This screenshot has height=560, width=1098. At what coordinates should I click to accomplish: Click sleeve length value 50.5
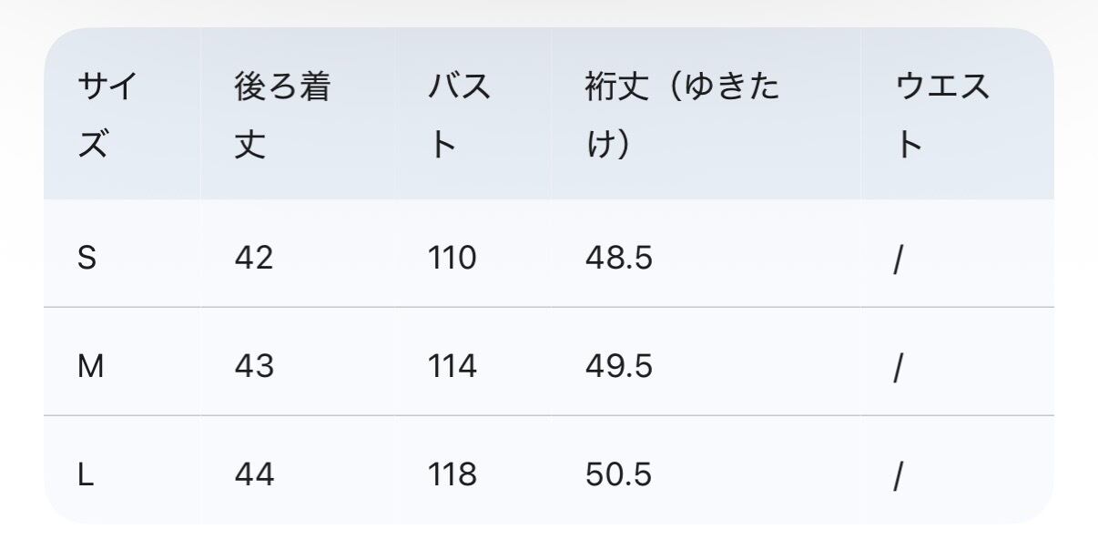click(x=619, y=475)
